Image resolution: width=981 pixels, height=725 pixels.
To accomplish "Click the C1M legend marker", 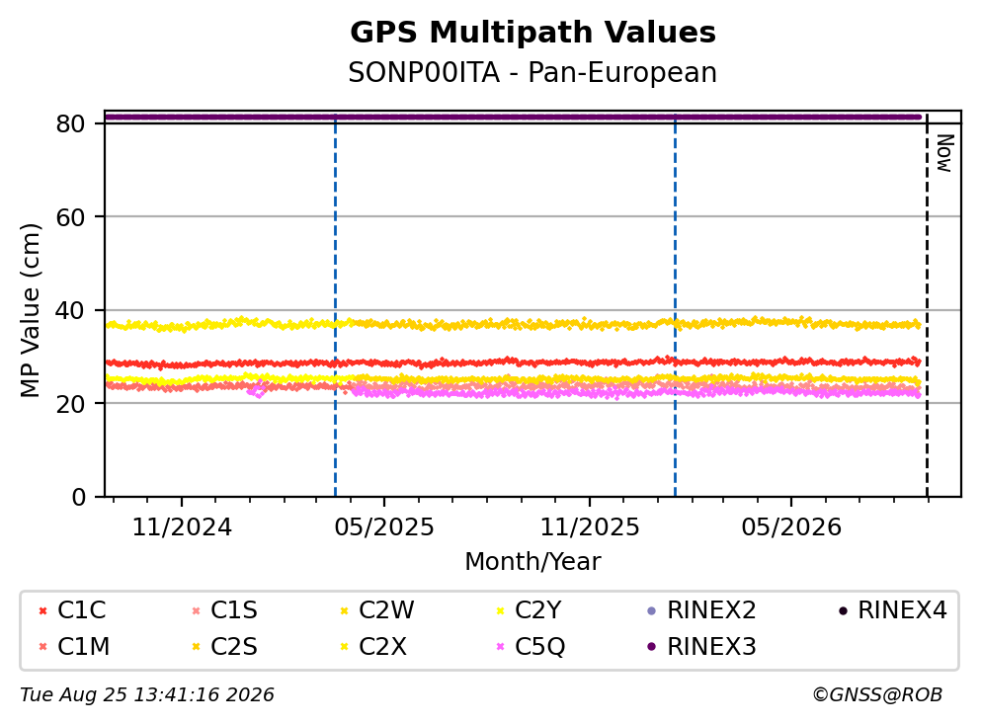I will pyautogui.click(x=42, y=646).
